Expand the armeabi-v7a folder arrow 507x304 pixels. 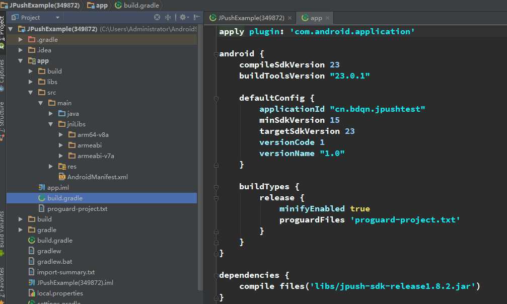pyautogui.click(x=61, y=156)
